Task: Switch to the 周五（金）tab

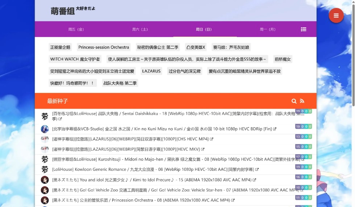Action: coord(76,29)
